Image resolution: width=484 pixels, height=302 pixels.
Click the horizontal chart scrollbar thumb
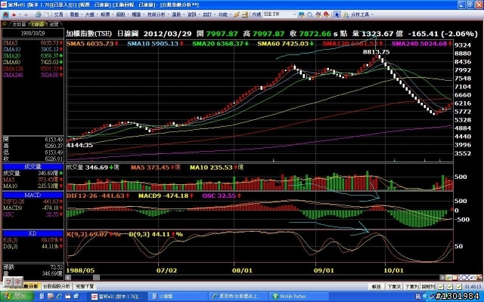(x=96, y=278)
